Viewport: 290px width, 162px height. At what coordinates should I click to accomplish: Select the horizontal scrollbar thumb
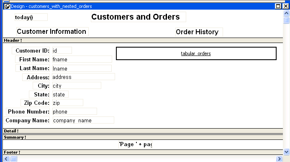13,159
